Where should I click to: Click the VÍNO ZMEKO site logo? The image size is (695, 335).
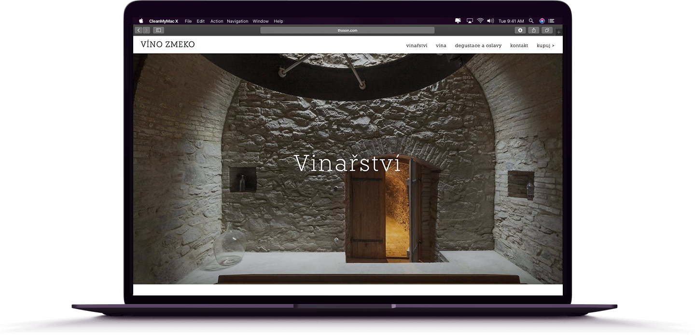tap(168, 44)
